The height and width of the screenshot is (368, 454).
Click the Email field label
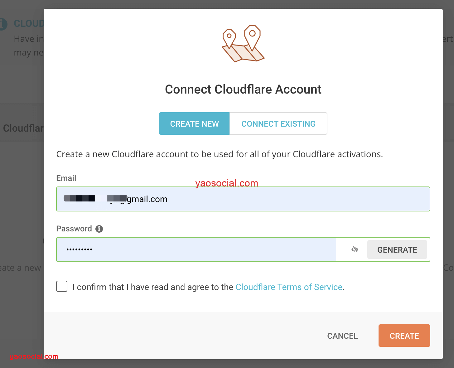66,178
